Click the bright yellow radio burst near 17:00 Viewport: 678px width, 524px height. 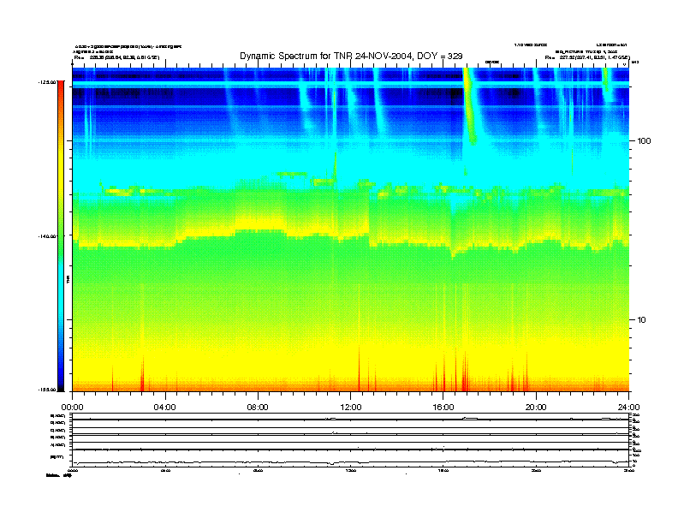pos(470,106)
